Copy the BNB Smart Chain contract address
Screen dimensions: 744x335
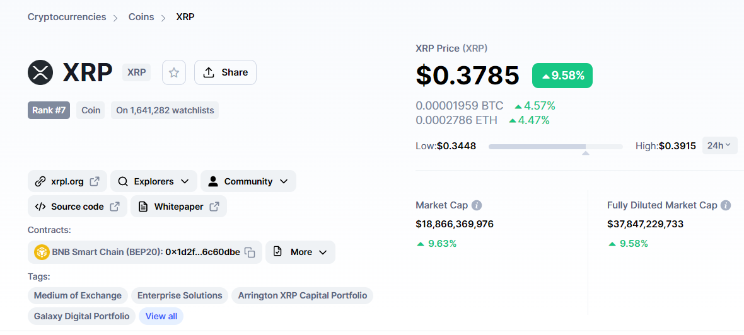click(x=250, y=253)
